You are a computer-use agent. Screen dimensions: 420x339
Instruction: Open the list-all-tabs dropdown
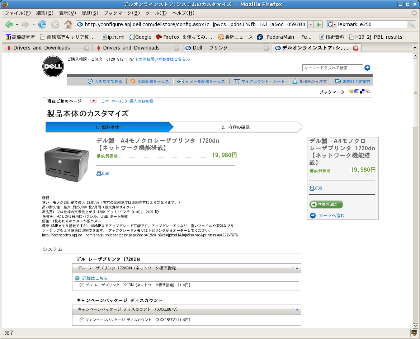pos(415,48)
